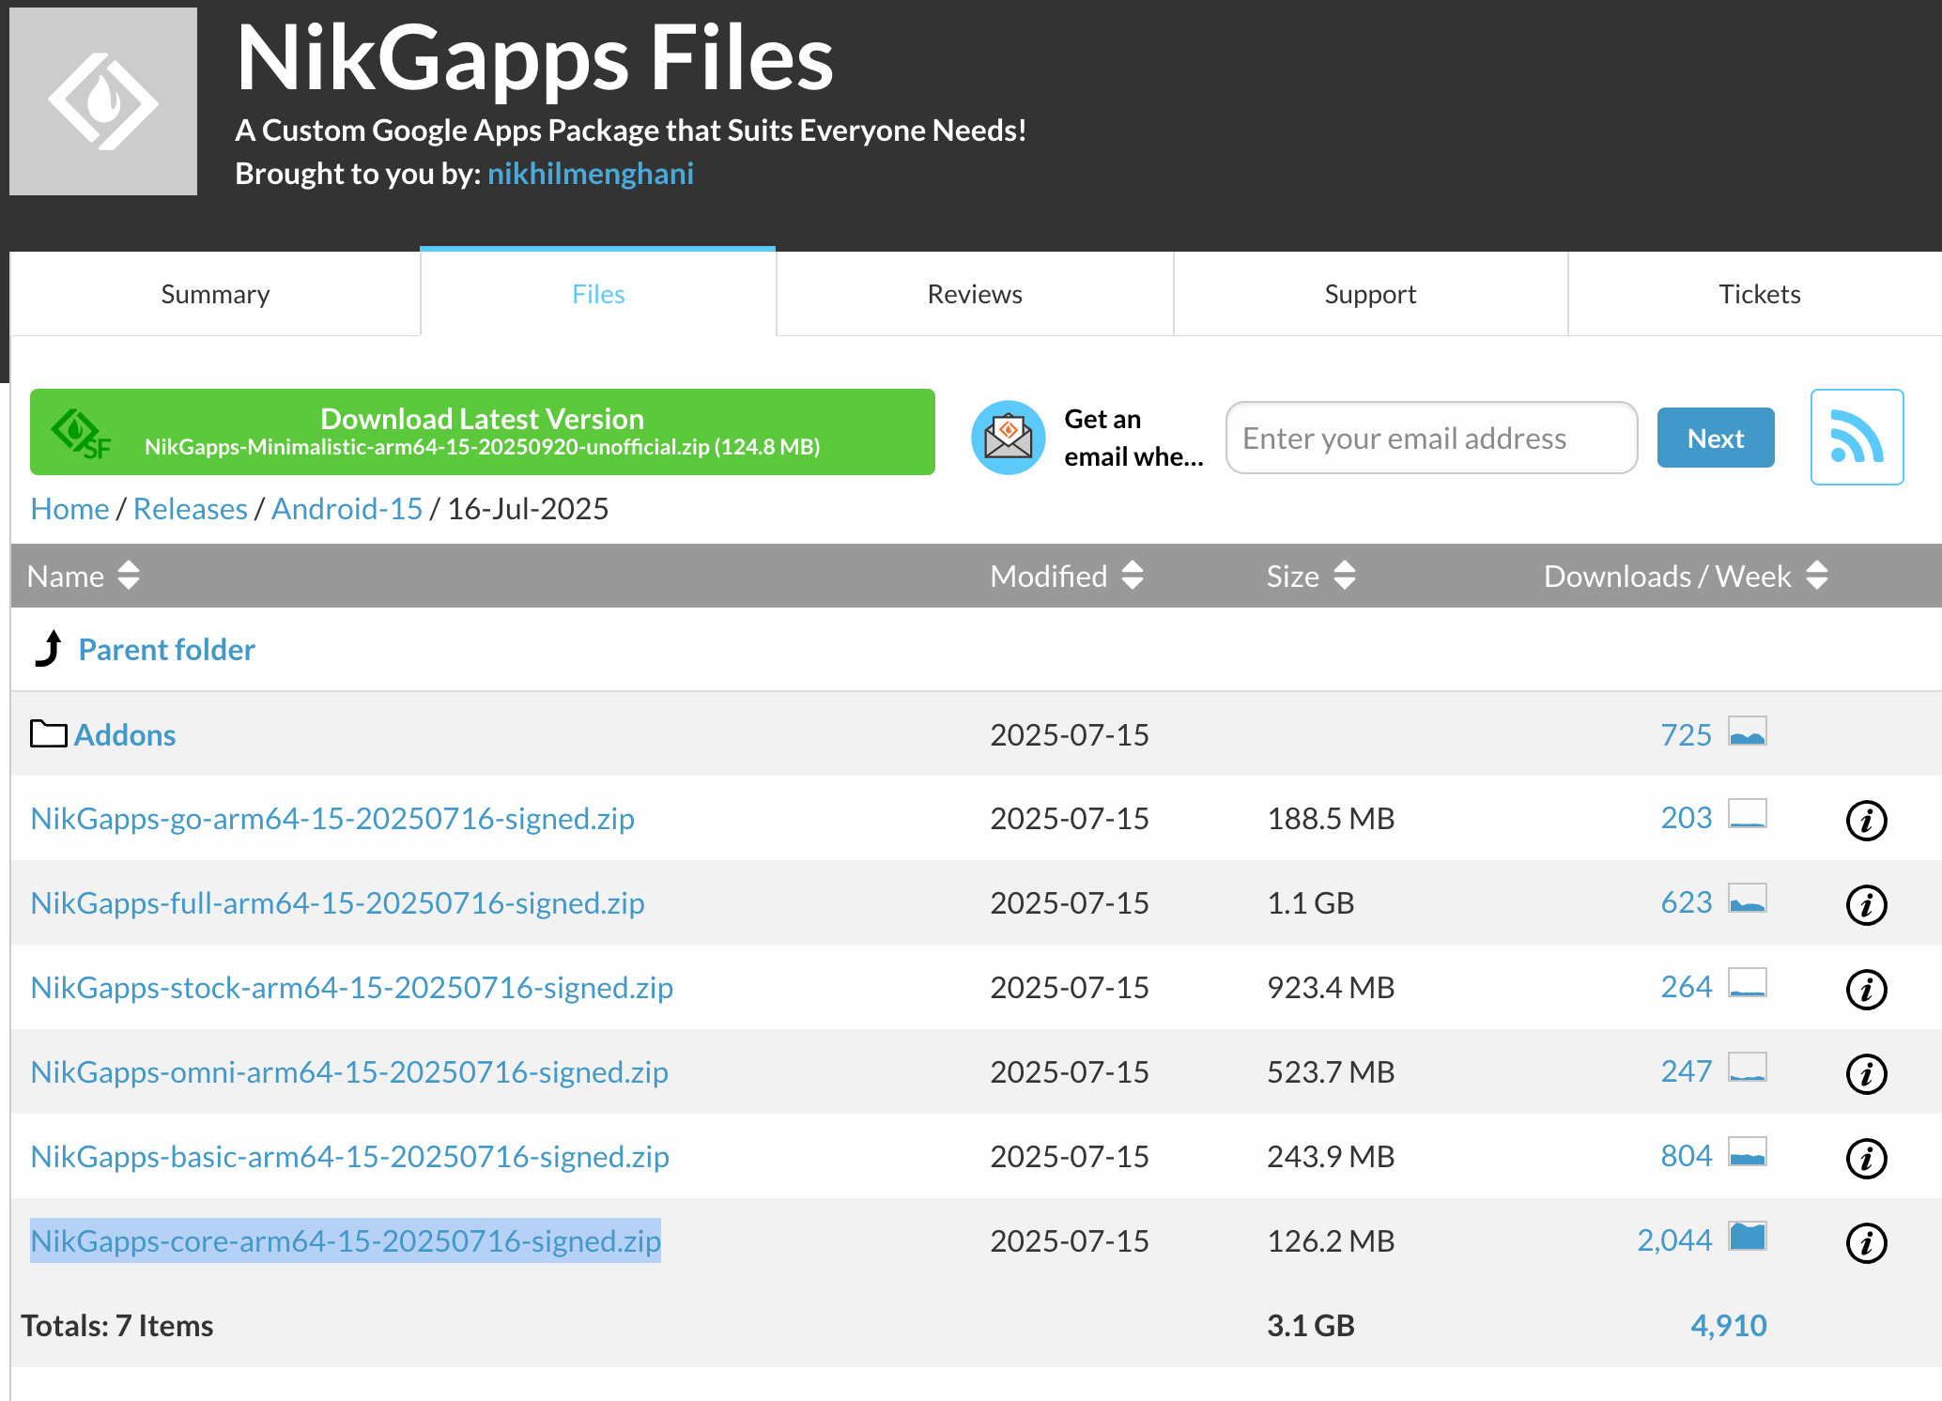Open the nikhilmenghani profile link
Image resolution: width=1942 pixels, height=1401 pixels.
(590, 173)
